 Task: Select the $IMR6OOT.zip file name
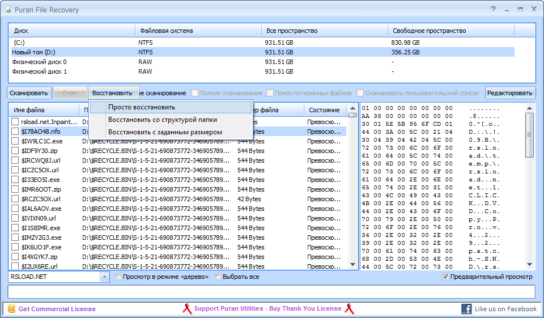(x=41, y=189)
